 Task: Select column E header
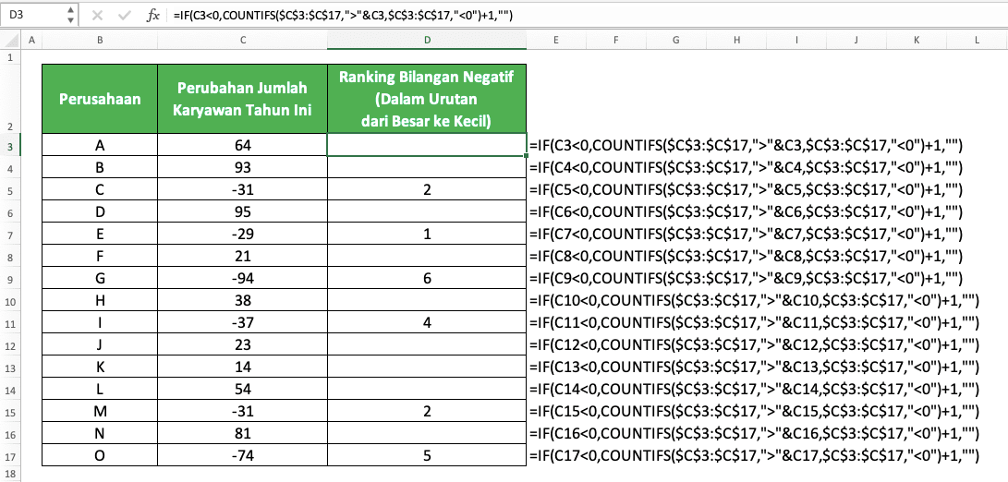pos(556,41)
